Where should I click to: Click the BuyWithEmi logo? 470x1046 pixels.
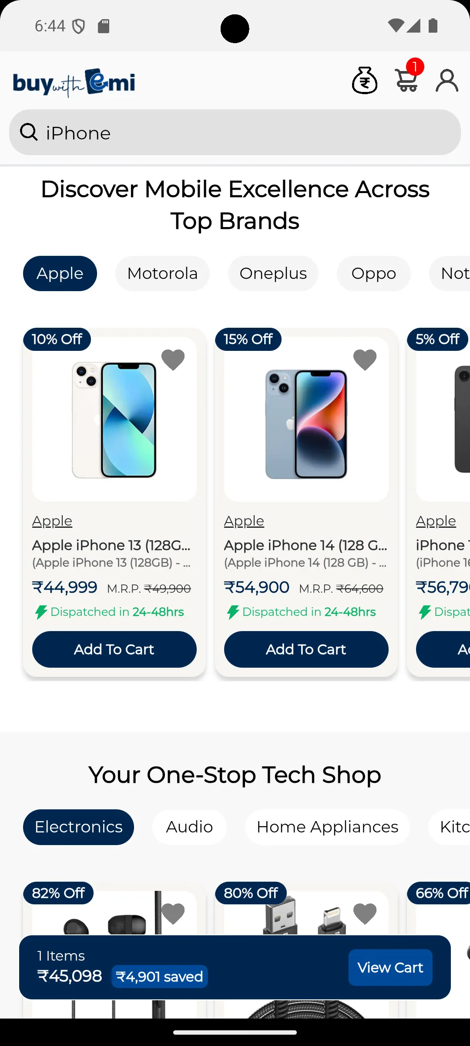(x=74, y=83)
